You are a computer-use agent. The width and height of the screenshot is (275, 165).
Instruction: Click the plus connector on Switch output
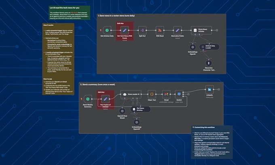(188, 94)
